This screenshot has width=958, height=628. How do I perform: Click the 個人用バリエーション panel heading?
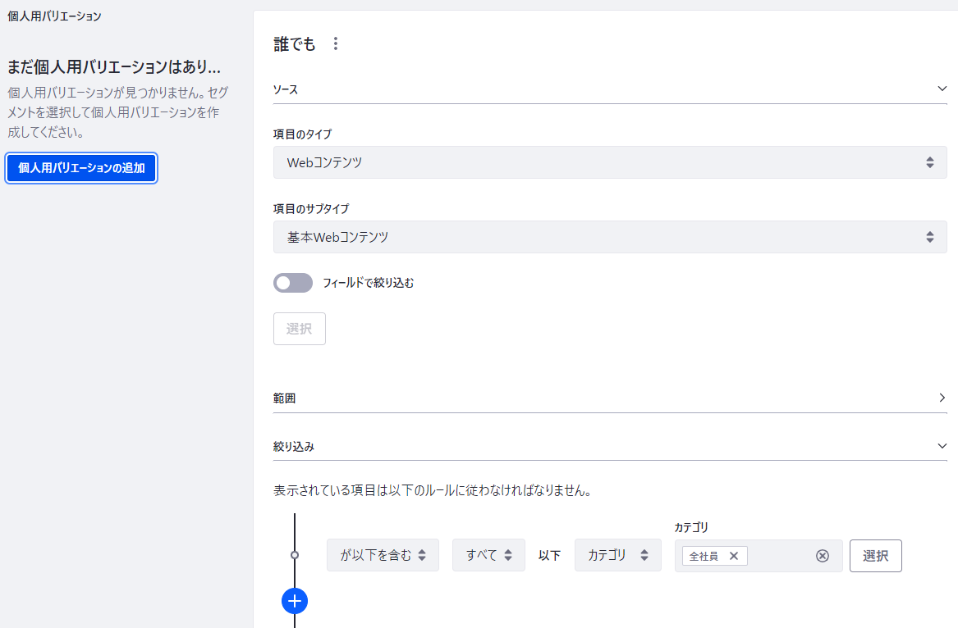(54, 16)
